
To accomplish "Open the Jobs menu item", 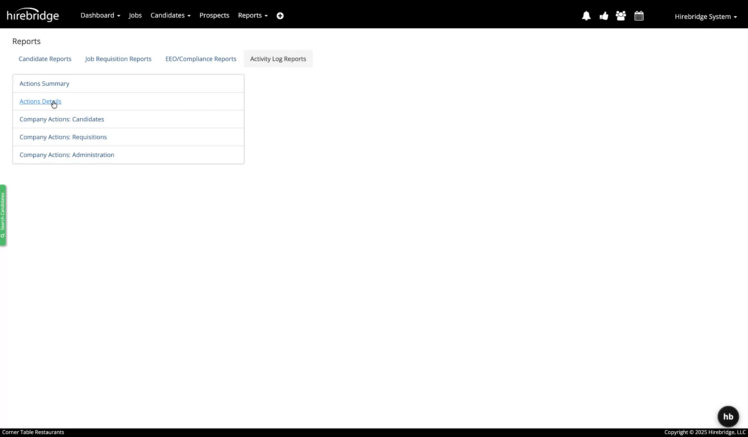I will 135,15.
